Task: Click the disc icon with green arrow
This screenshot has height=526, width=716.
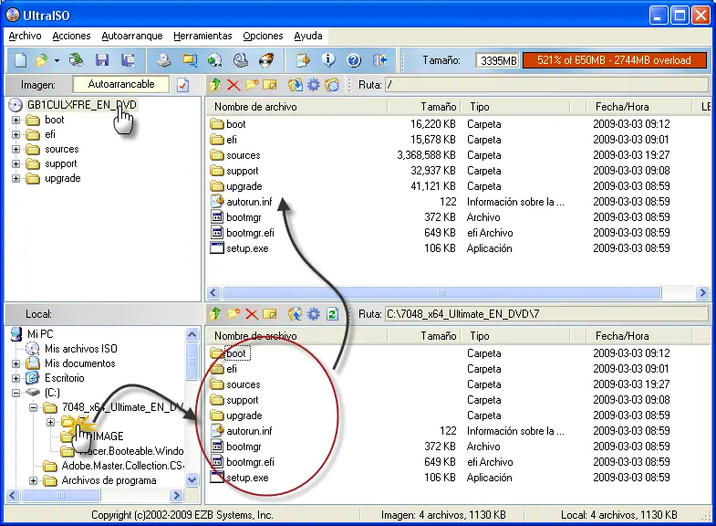Action: (x=214, y=60)
